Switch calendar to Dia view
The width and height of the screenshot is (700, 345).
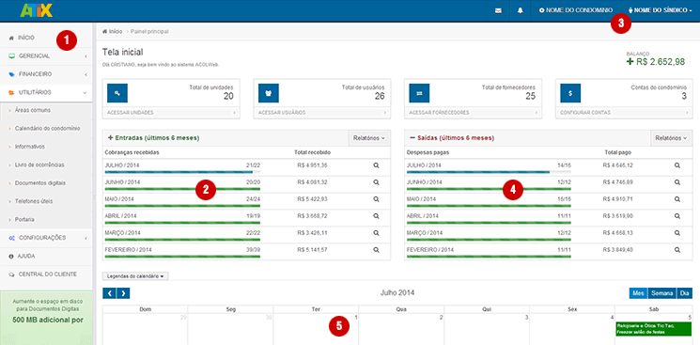(685, 293)
